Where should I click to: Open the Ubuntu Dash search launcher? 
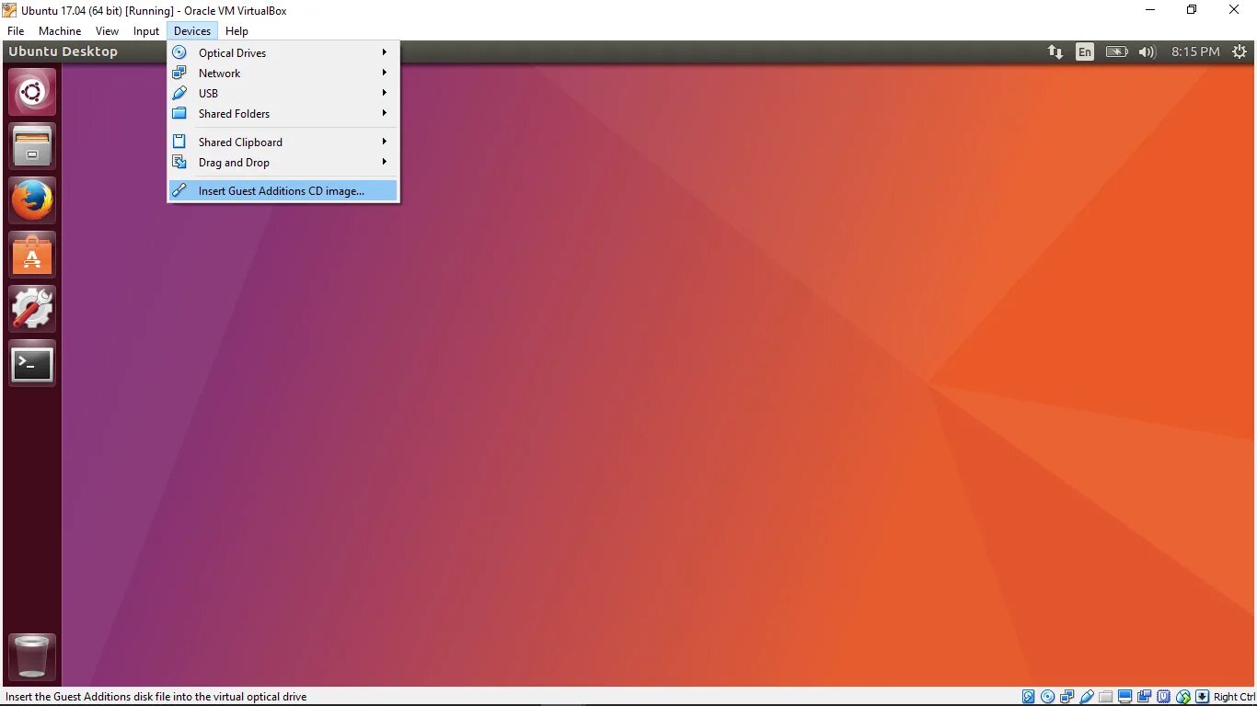pos(32,93)
